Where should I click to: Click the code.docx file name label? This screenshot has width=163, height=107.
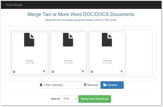(30, 61)
